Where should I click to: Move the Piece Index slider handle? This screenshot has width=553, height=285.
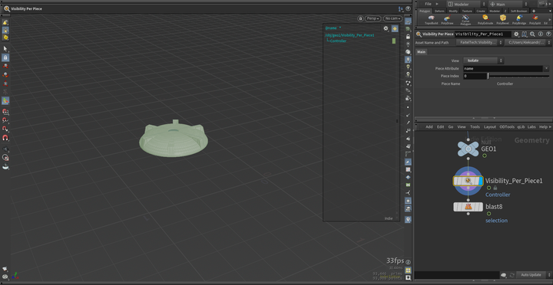pos(488,76)
